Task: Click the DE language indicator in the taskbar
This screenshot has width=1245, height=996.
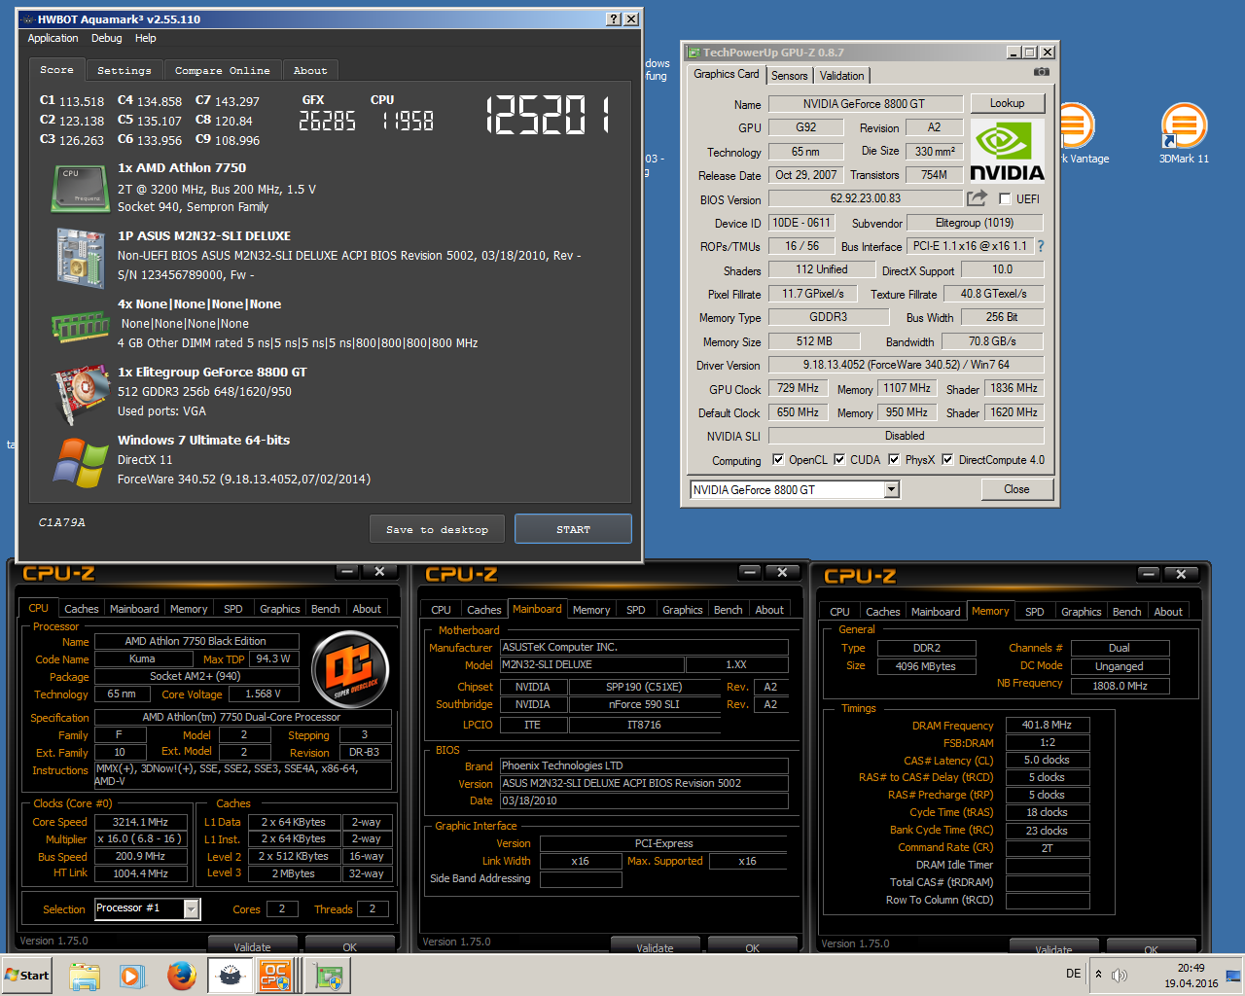Action: (x=1073, y=974)
